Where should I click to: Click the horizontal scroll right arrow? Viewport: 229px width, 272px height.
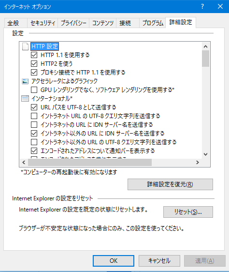[x=198, y=162]
